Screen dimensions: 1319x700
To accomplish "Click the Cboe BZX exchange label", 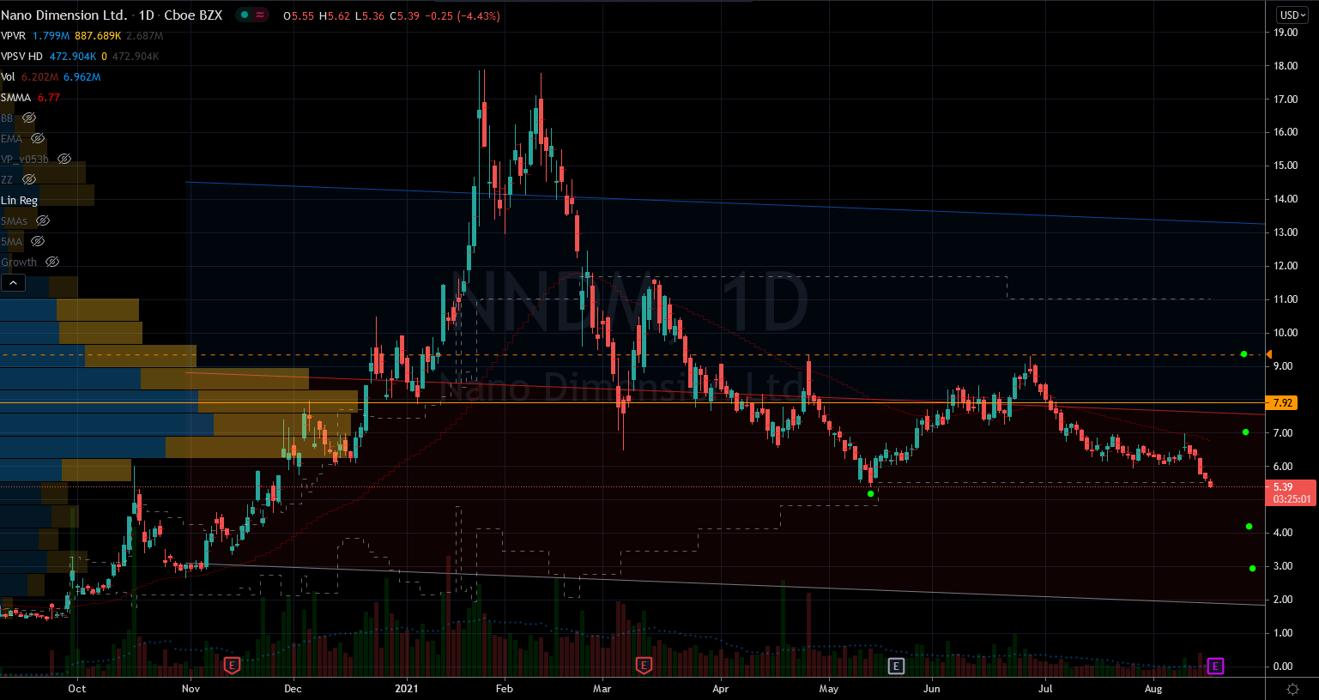I will coord(193,15).
